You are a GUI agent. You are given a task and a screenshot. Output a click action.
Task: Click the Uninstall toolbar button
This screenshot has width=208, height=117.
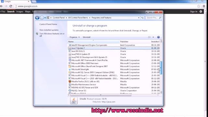coord(86,37)
